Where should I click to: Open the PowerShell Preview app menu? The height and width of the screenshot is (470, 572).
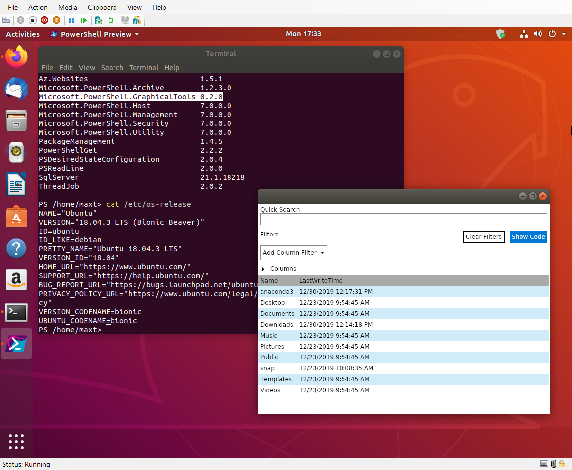95,34
